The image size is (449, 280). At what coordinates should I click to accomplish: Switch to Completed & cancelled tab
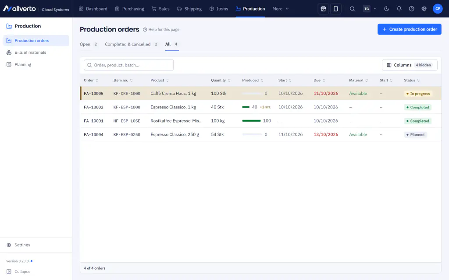click(x=131, y=44)
